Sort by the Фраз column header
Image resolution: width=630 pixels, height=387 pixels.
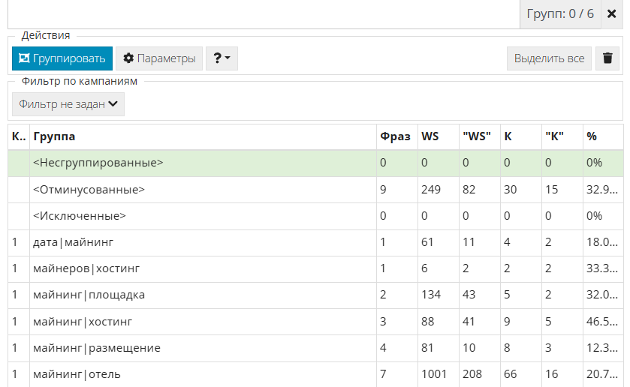pyautogui.click(x=395, y=136)
